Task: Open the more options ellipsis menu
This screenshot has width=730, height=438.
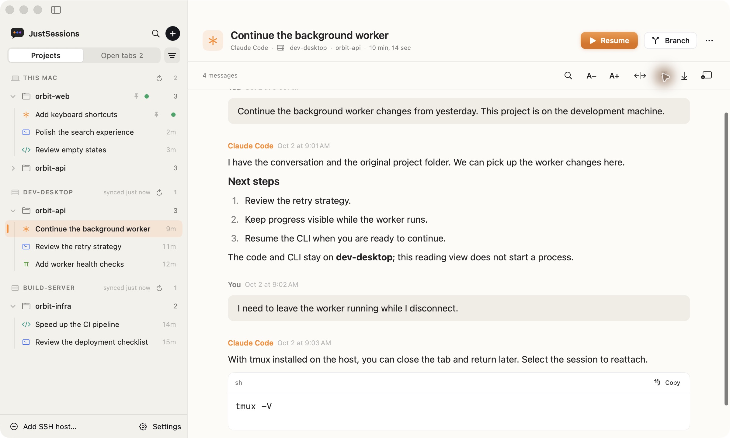Action: (709, 40)
